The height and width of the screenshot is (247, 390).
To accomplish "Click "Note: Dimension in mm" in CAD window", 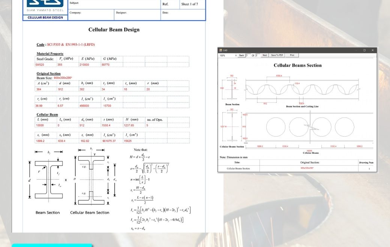I will point(234,158).
